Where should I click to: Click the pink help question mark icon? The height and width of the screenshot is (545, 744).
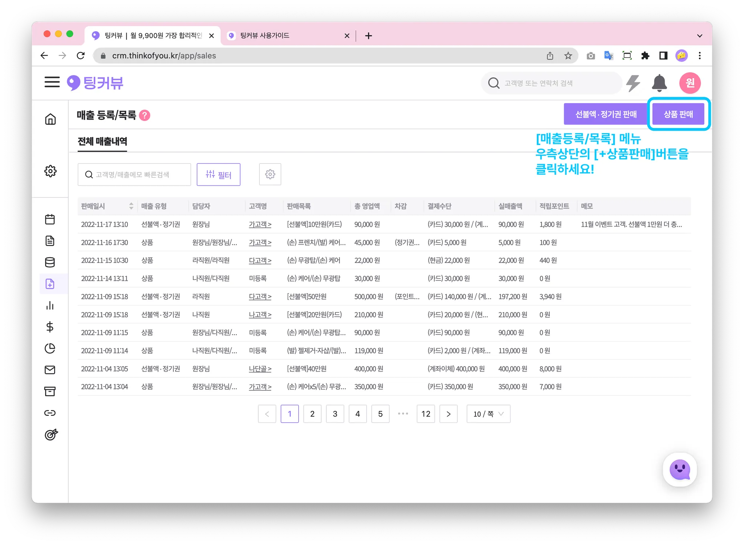pyautogui.click(x=145, y=115)
